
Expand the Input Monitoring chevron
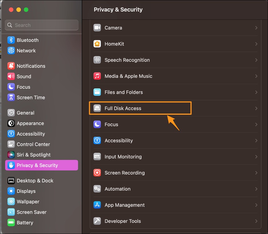(x=256, y=157)
